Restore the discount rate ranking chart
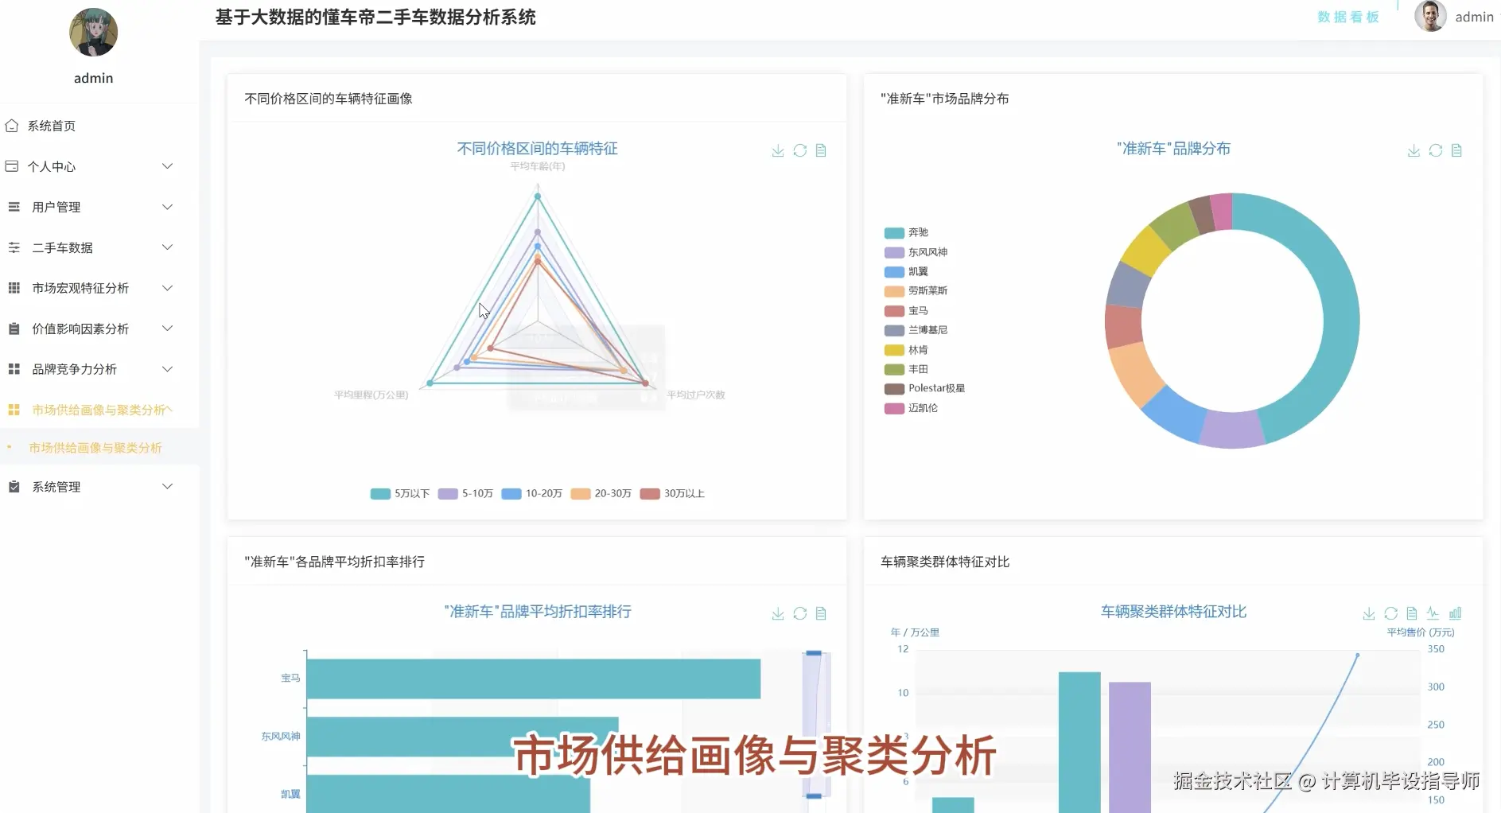The height and width of the screenshot is (813, 1501). (x=799, y=613)
